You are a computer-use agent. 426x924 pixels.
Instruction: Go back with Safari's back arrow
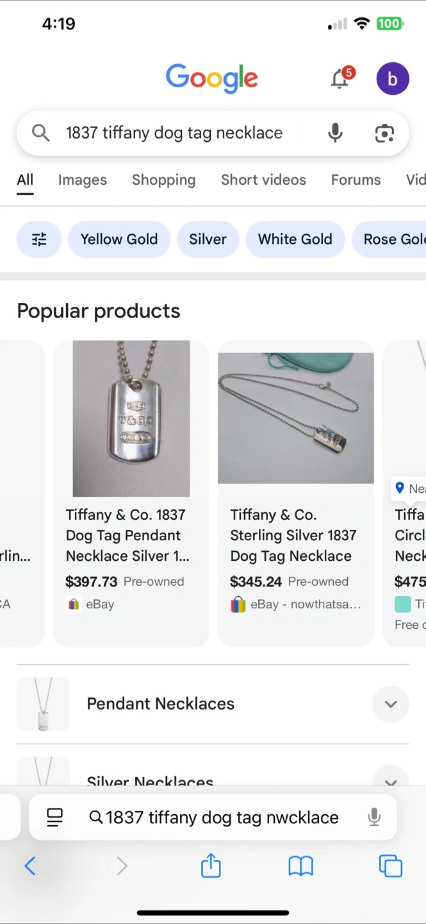click(x=30, y=866)
